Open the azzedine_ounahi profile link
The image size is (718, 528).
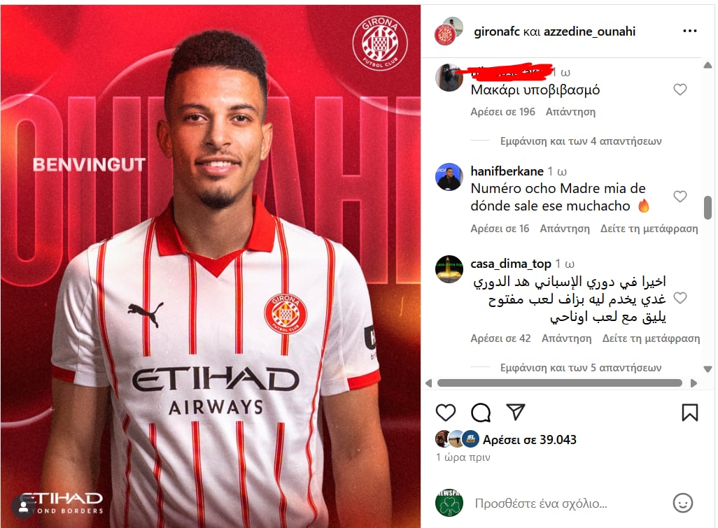pos(589,31)
